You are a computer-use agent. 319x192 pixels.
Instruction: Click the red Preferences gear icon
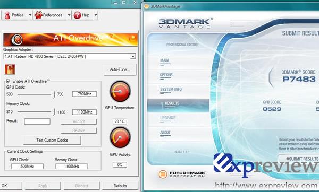coord(38,15)
